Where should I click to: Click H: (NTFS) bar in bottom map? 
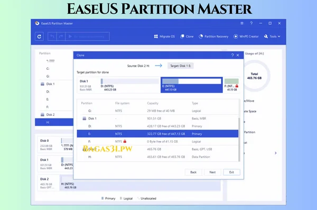141,183
